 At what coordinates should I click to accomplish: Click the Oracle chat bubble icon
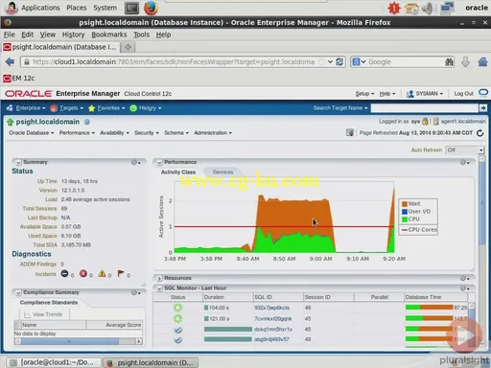[x=483, y=93]
